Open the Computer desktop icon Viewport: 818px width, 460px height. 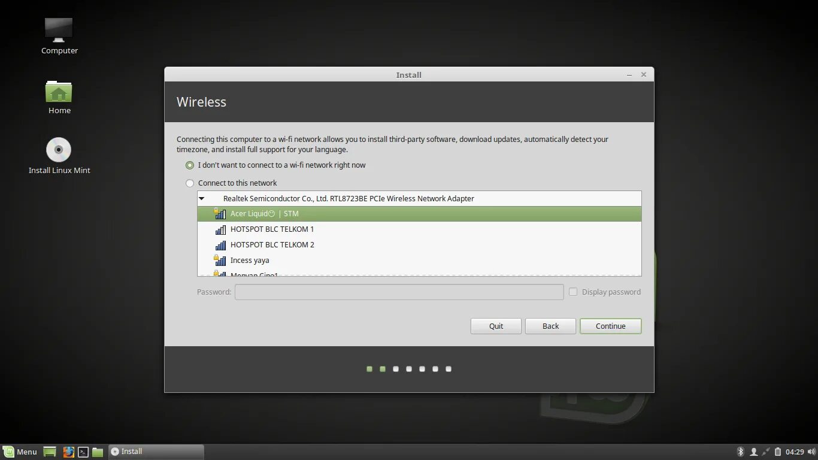click(59, 30)
